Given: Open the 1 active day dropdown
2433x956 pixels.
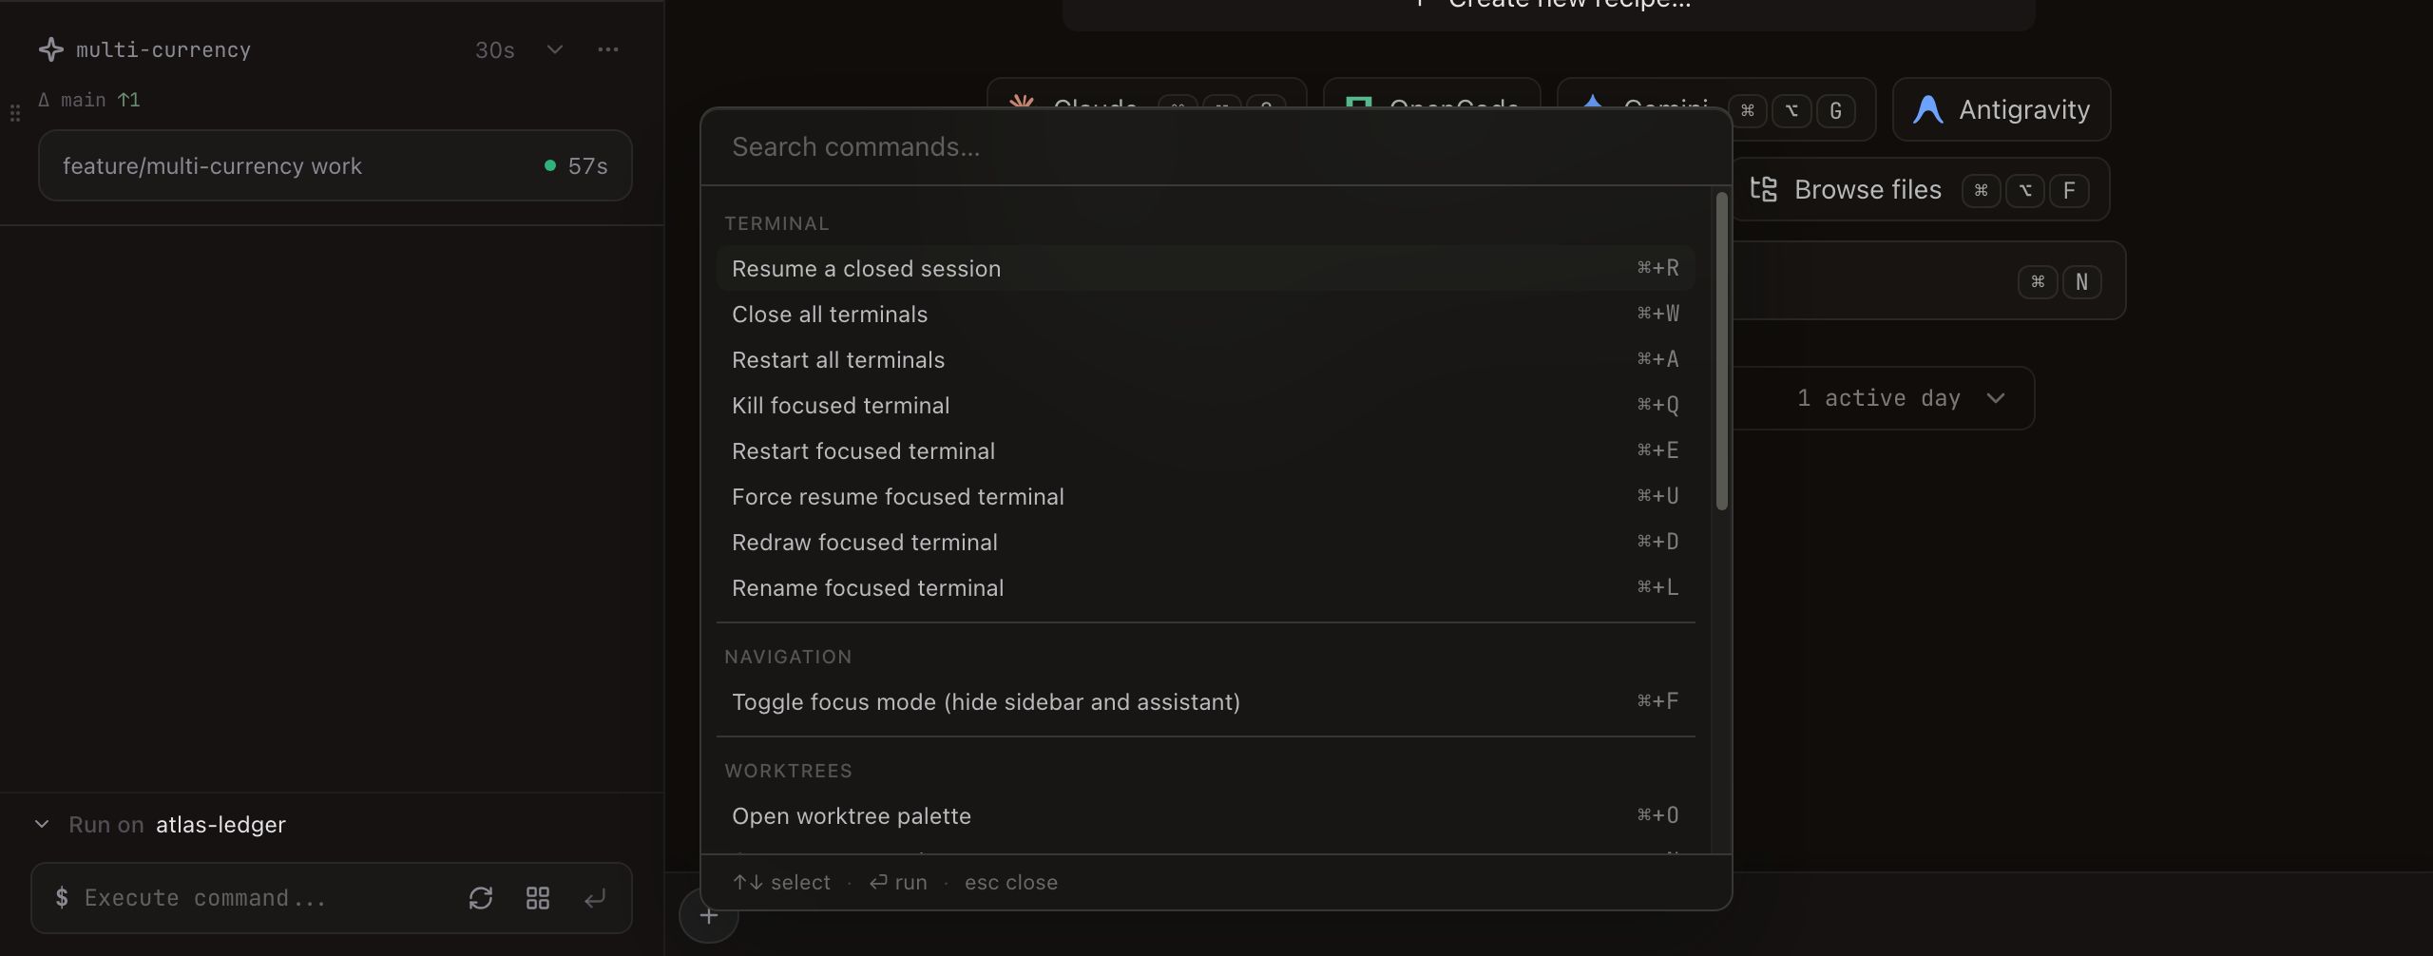Looking at the screenshot, I should click(1884, 398).
